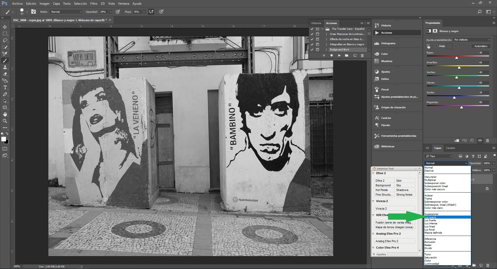Select the Clone Stamp tool
Viewport: 497px width, 269px height.
5,67
